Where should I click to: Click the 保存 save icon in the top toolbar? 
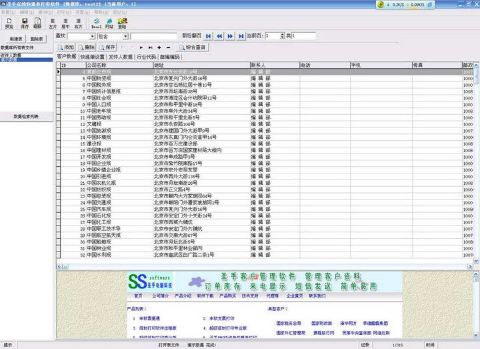point(25,24)
